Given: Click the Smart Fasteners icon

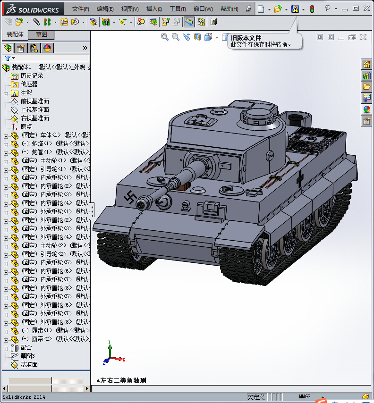Looking at the screenshot, I should coord(64,22).
